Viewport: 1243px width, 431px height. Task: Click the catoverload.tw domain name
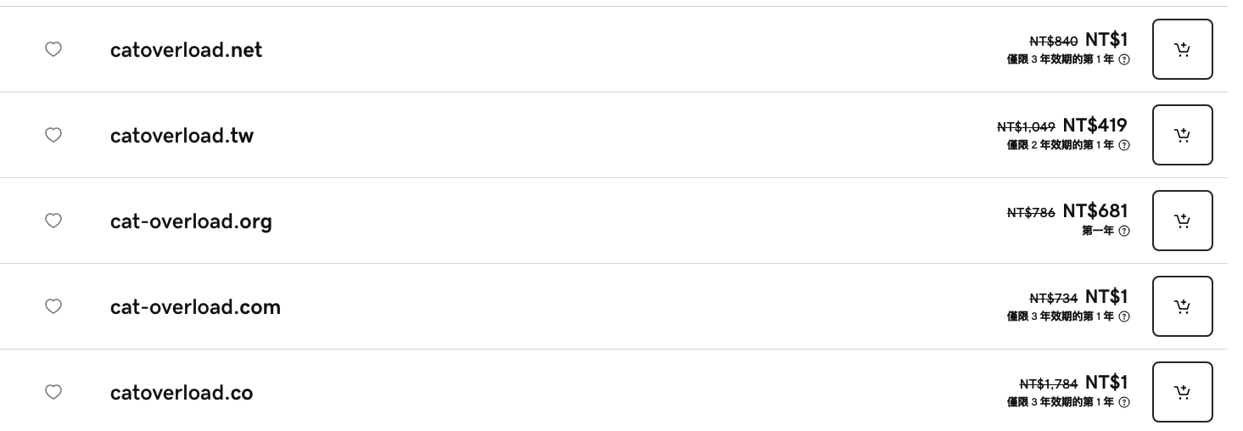point(182,136)
